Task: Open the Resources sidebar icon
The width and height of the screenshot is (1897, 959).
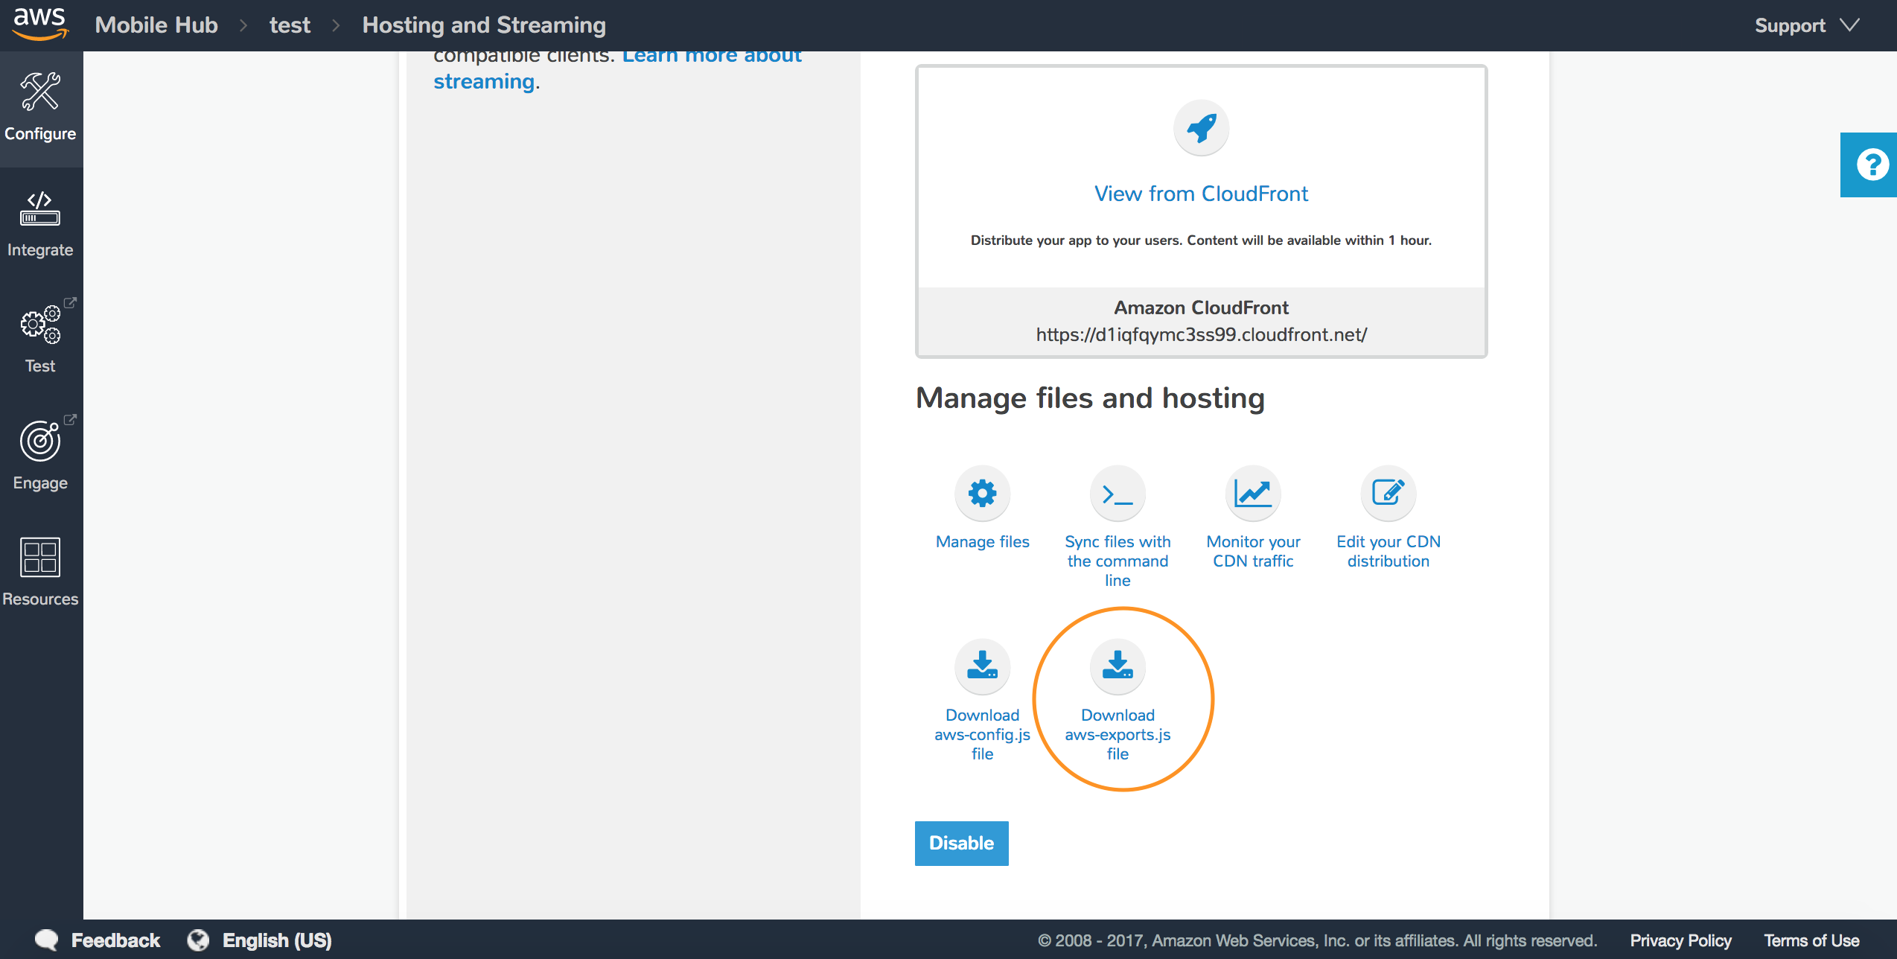Action: [x=40, y=558]
